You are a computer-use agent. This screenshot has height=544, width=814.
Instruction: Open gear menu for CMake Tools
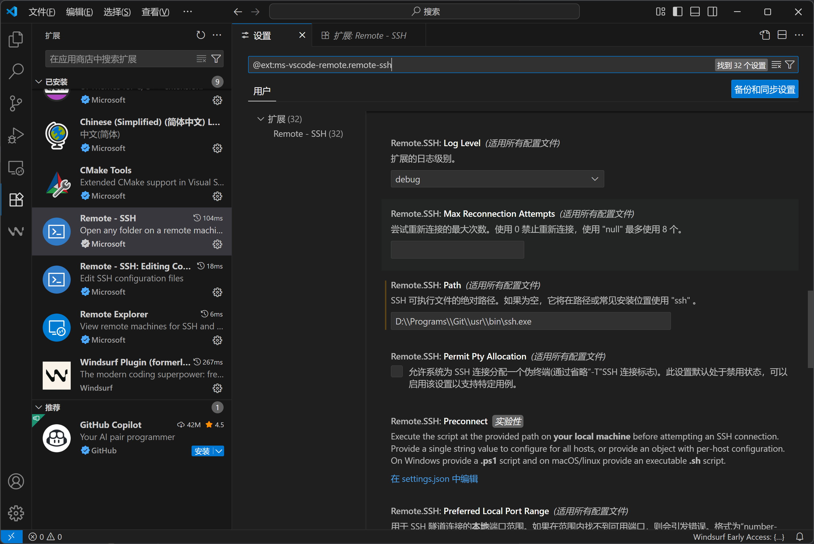(217, 196)
